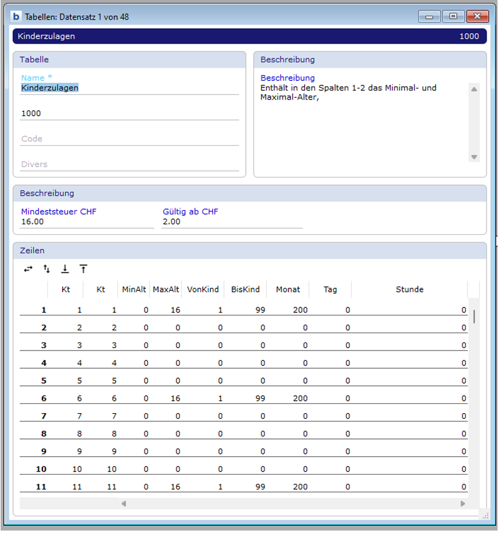Click the vertical swap arrows icon in Zeilen
The height and width of the screenshot is (533, 500).
(47, 269)
